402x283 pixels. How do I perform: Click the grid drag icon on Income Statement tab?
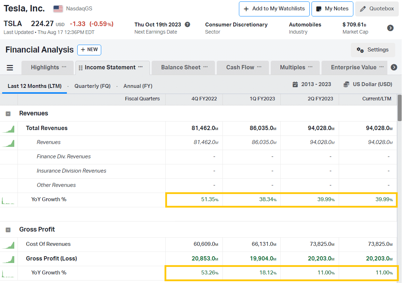coord(80,68)
